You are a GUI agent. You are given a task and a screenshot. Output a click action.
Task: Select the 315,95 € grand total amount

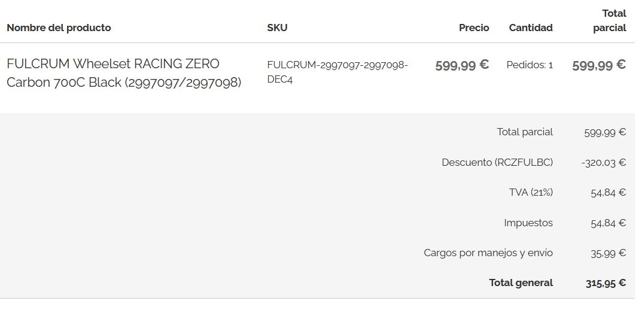point(606,282)
